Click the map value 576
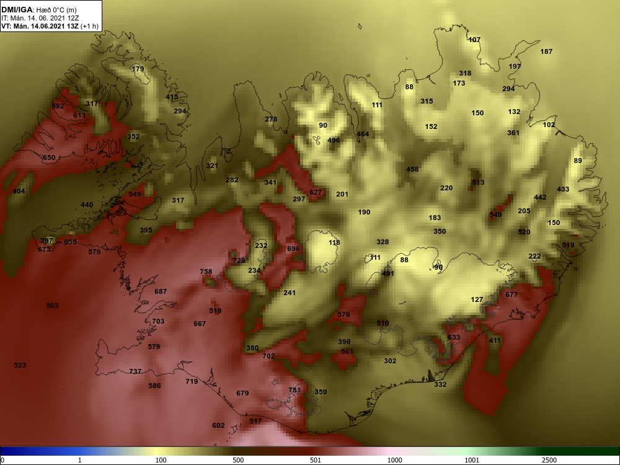 343,314
